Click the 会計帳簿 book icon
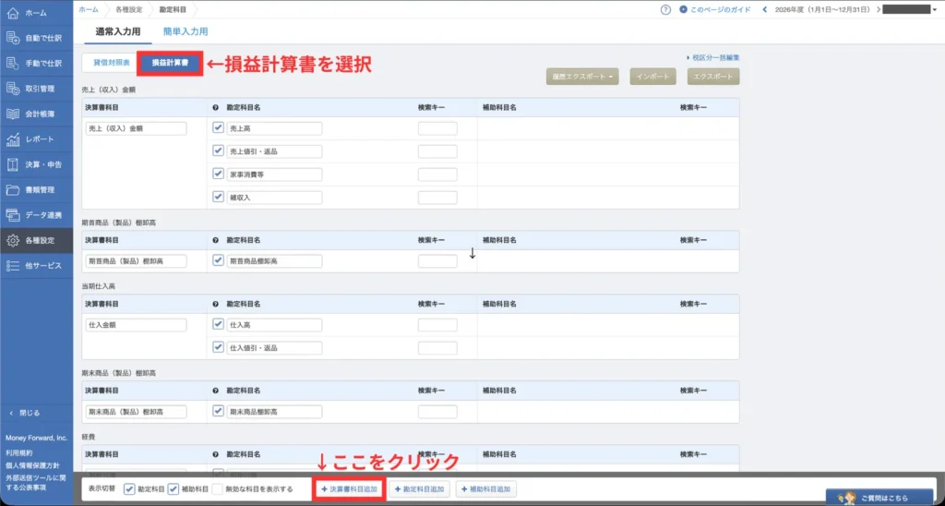Screen dimensions: 945x506 click(x=13, y=114)
